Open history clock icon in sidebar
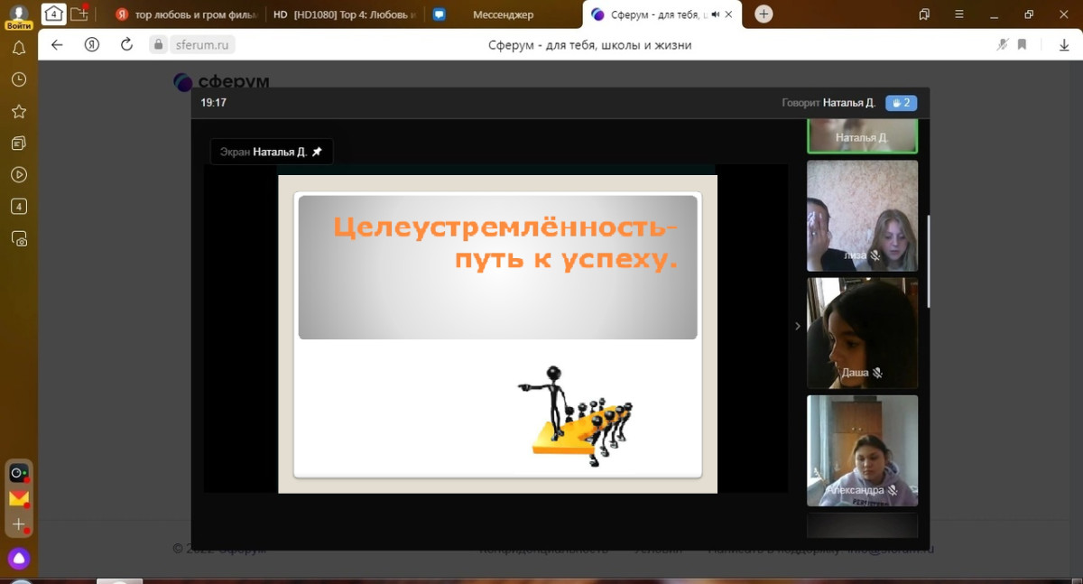The width and height of the screenshot is (1083, 584). 18,80
